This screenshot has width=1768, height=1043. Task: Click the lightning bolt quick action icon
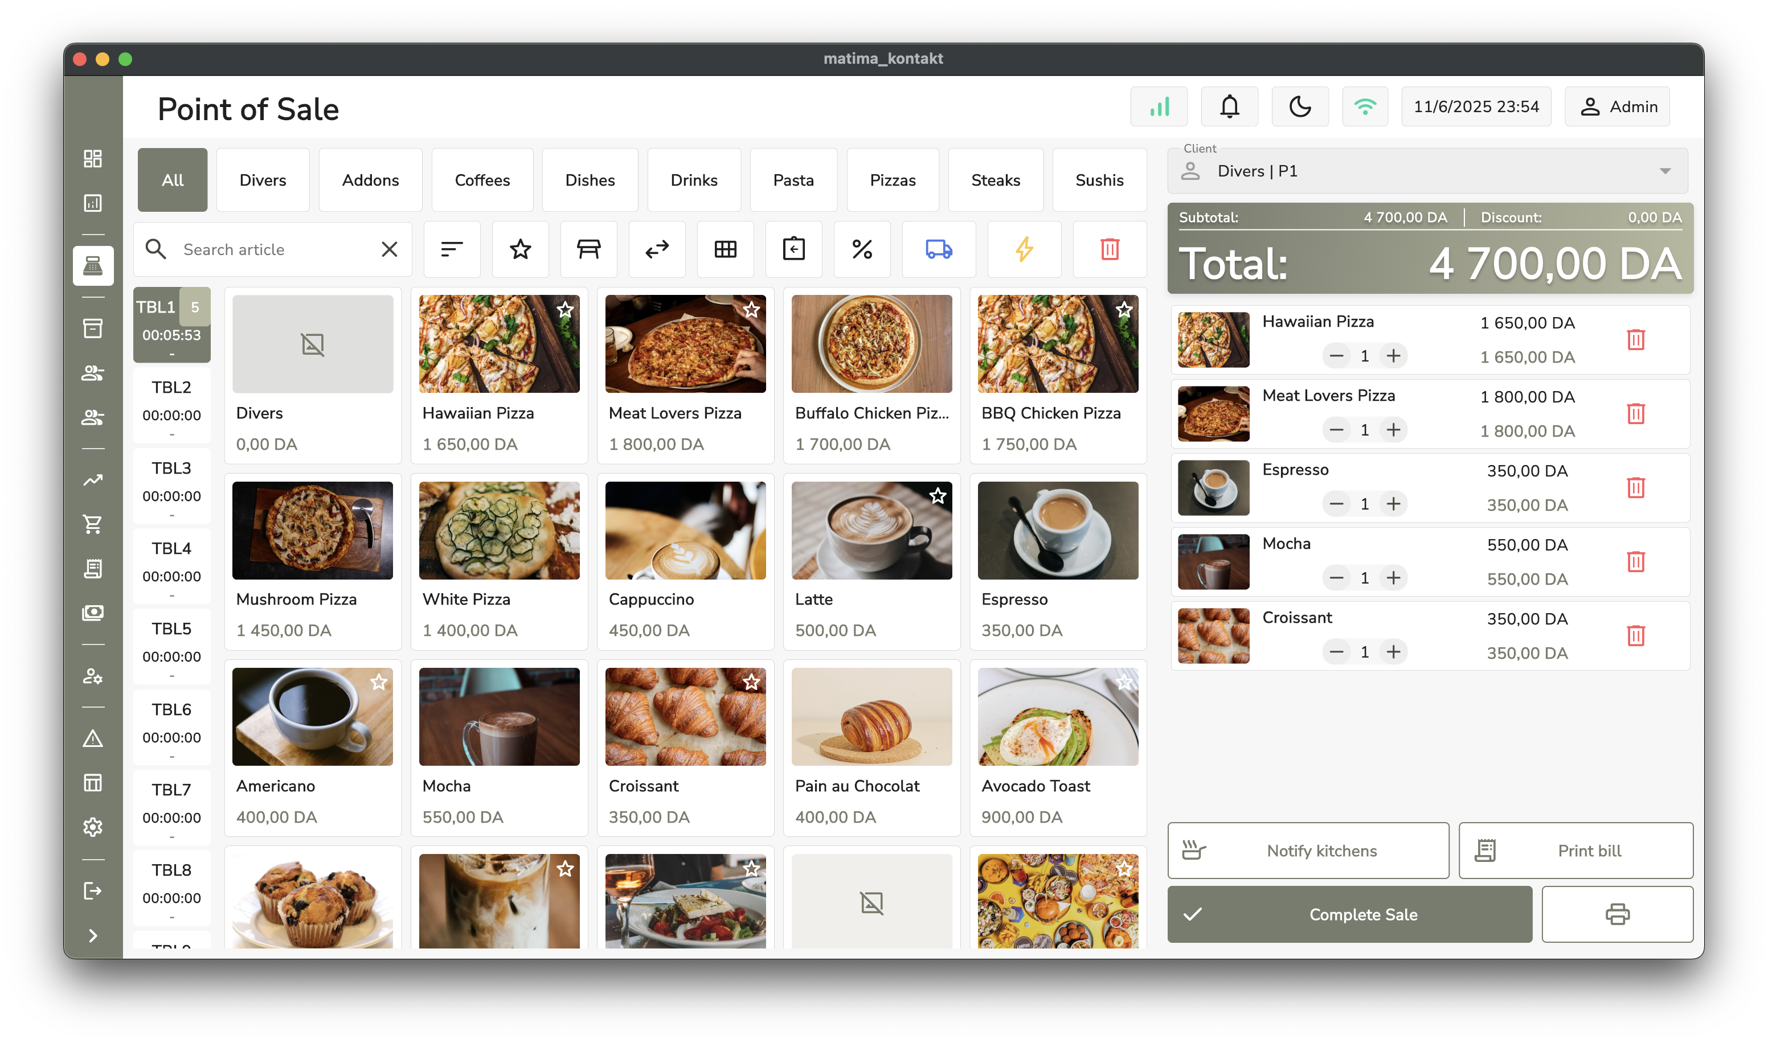1024,249
